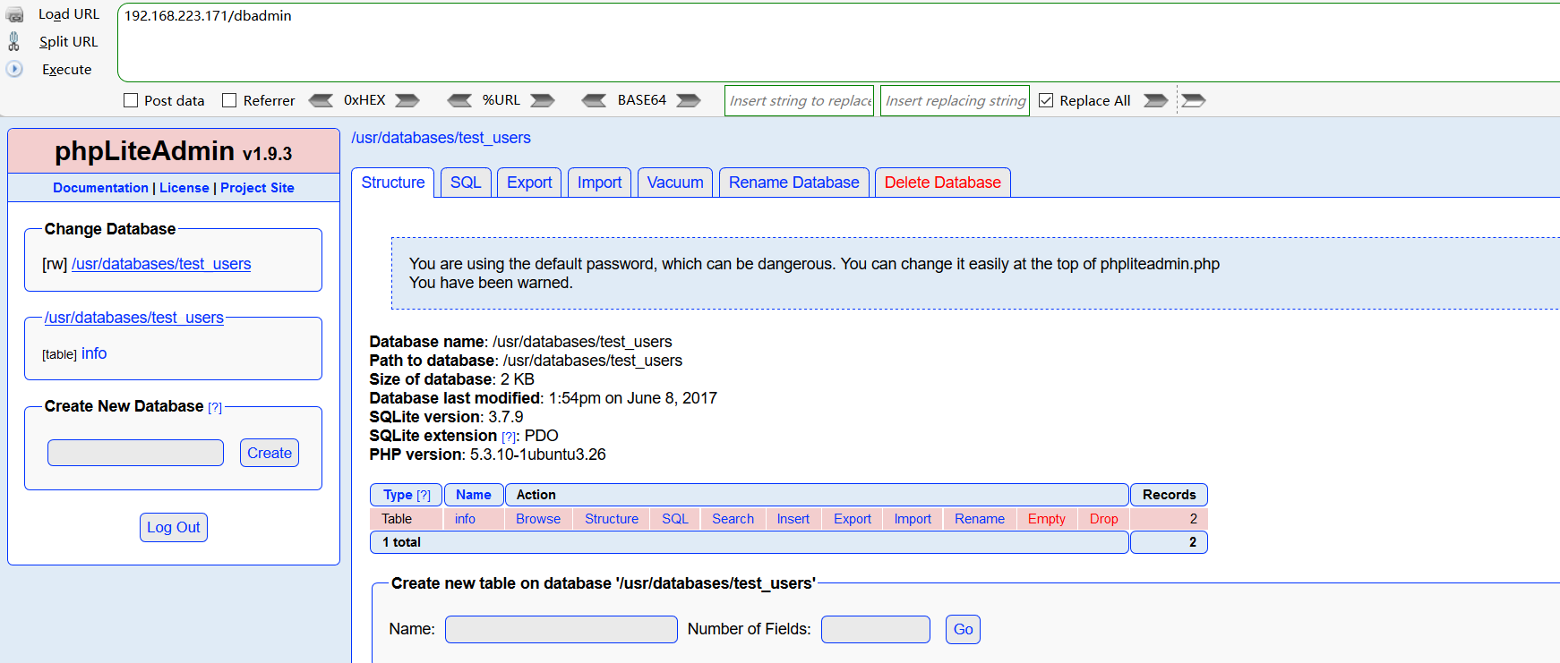Search the info table
Image resolution: width=1560 pixels, height=663 pixels.
(733, 519)
